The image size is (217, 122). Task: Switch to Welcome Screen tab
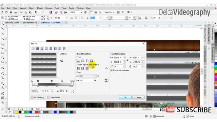(12, 23)
